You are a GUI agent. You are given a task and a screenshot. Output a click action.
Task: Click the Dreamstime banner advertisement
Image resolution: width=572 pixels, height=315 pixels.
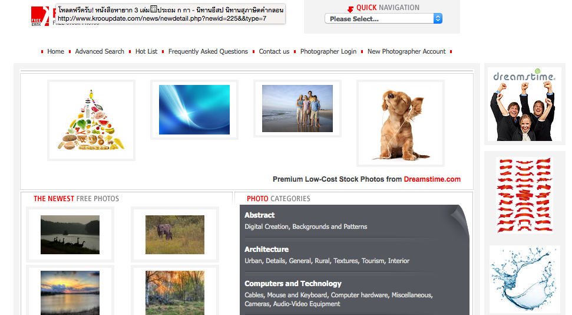[x=524, y=104]
